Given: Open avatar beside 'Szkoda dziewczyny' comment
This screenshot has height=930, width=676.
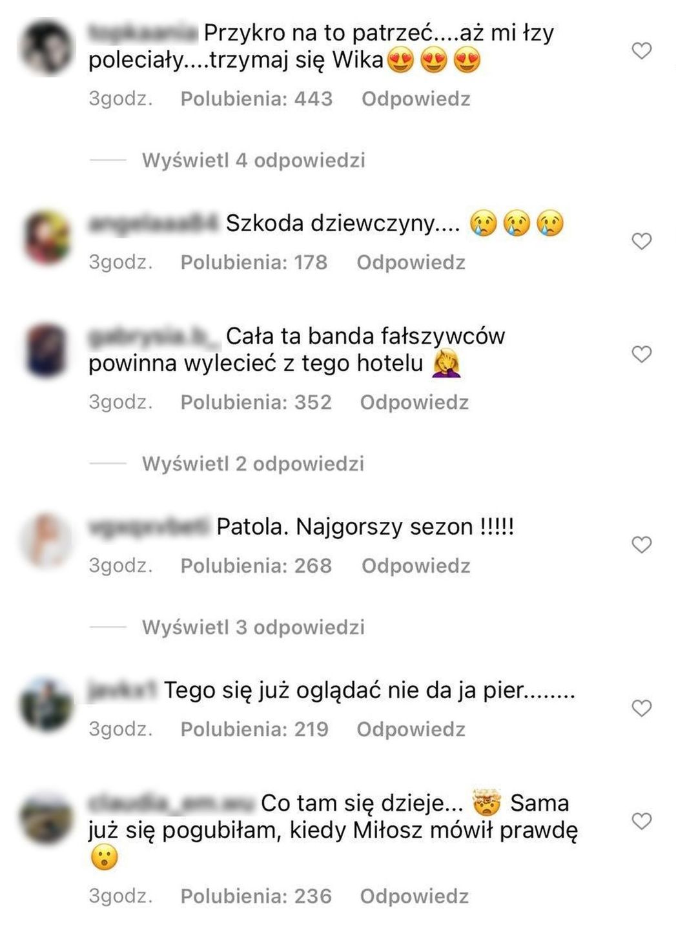Looking at the screenshot, I should pos(46,237).
